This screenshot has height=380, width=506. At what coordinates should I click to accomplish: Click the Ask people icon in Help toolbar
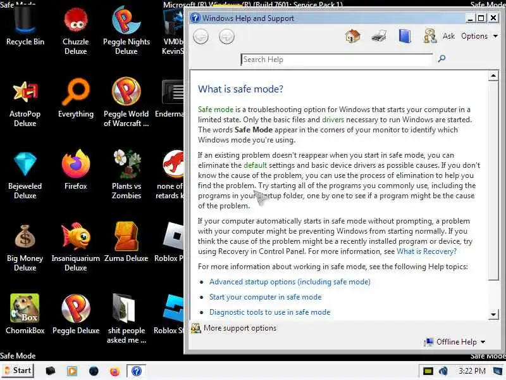pos(430,36)
